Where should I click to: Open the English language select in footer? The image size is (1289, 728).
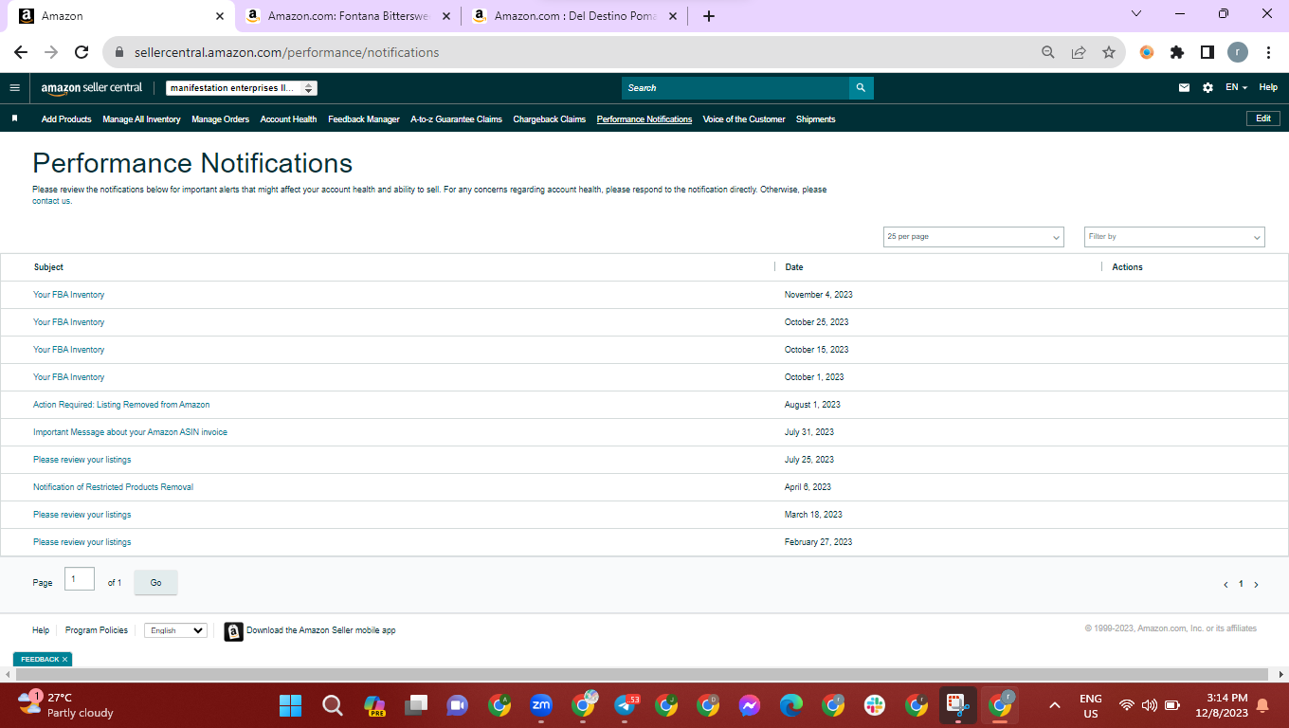(x=175, y=630)
